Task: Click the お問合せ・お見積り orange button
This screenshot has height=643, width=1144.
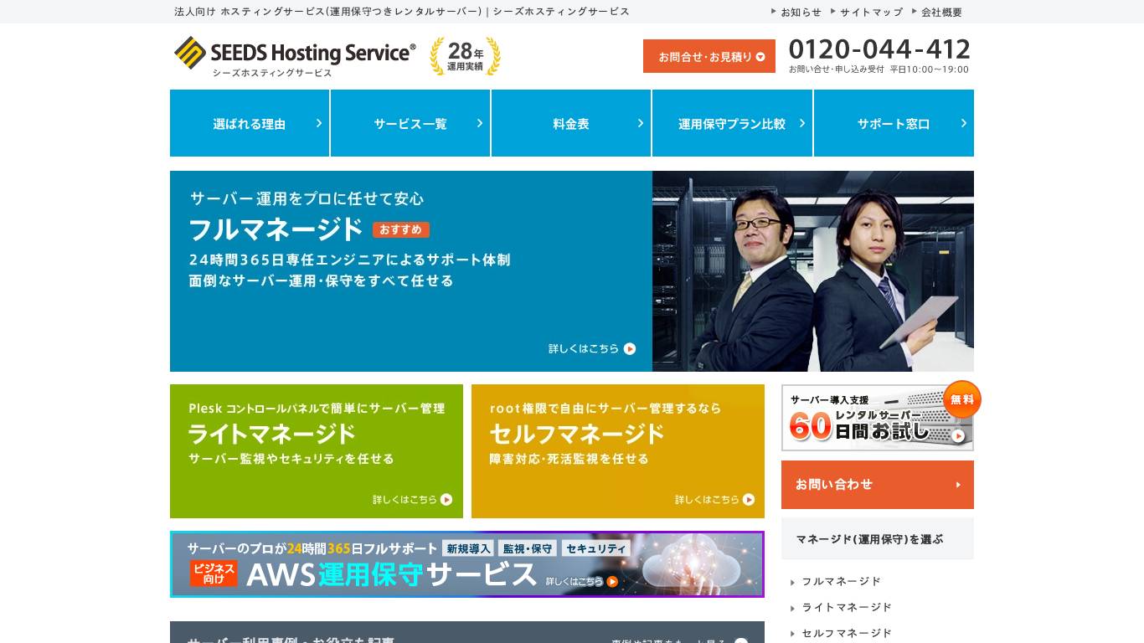Action: coord(709,56)
